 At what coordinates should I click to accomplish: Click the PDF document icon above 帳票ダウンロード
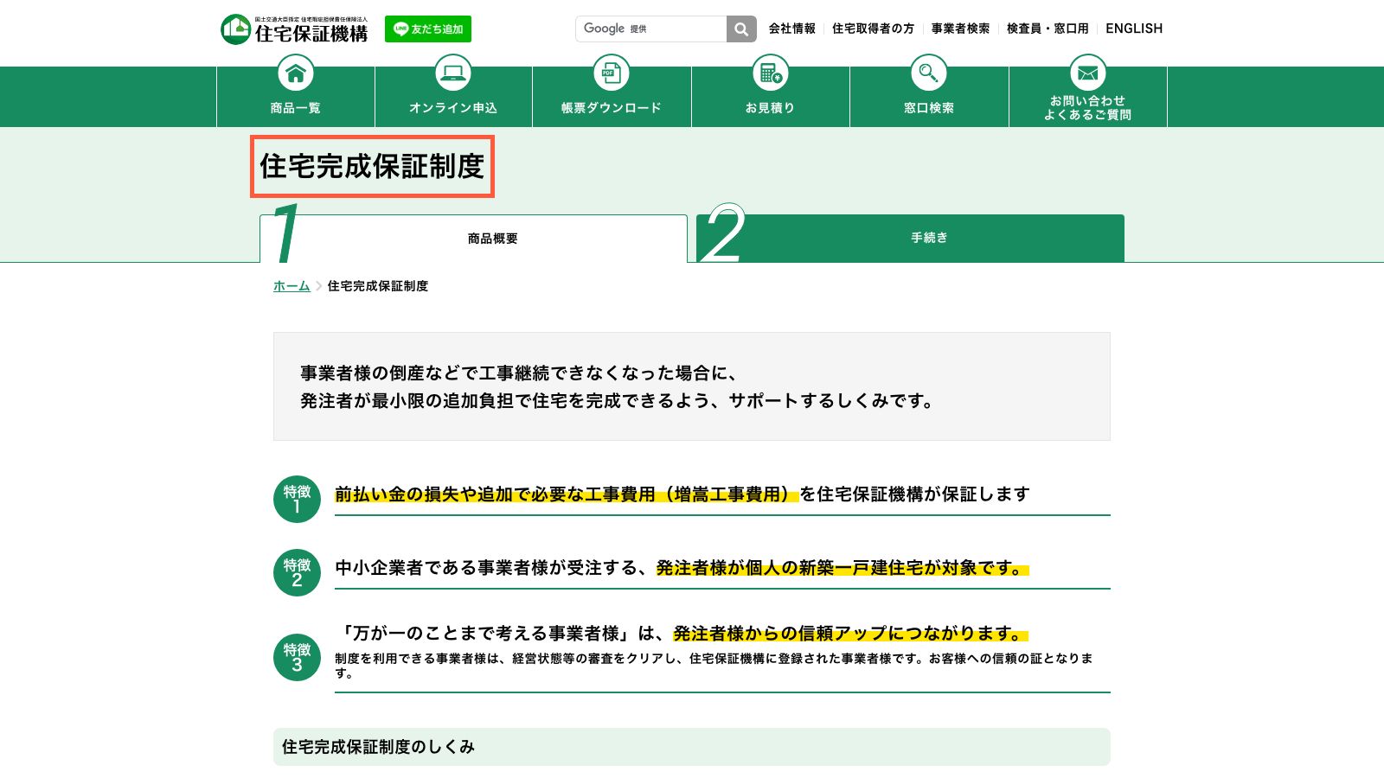pos(612,73)
